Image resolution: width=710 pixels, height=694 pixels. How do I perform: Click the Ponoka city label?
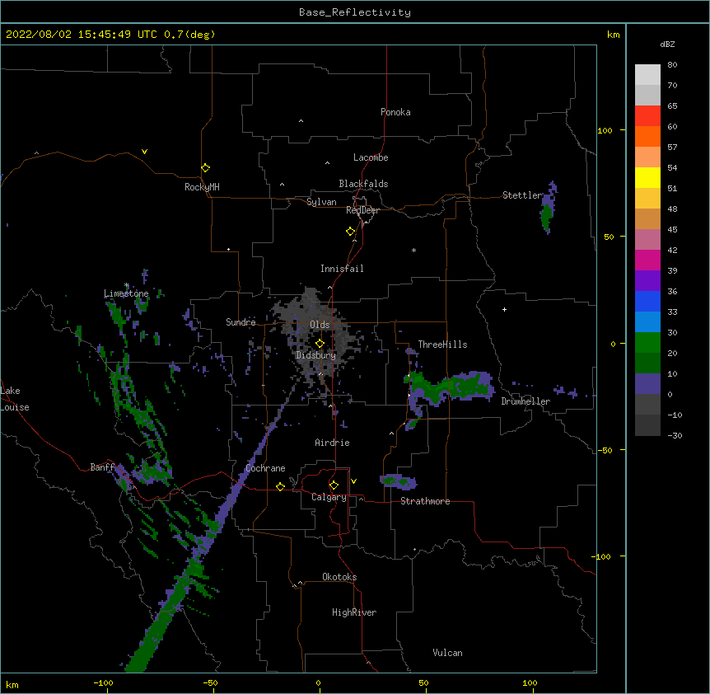395,112
